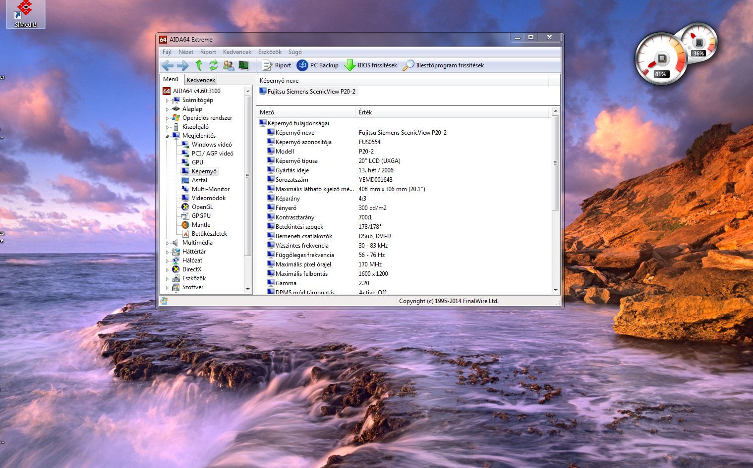Click the green Up arrow toolbar icon

(199, 65)
